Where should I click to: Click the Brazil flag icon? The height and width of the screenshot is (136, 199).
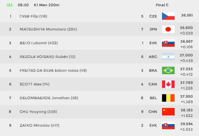coord(168,70)
